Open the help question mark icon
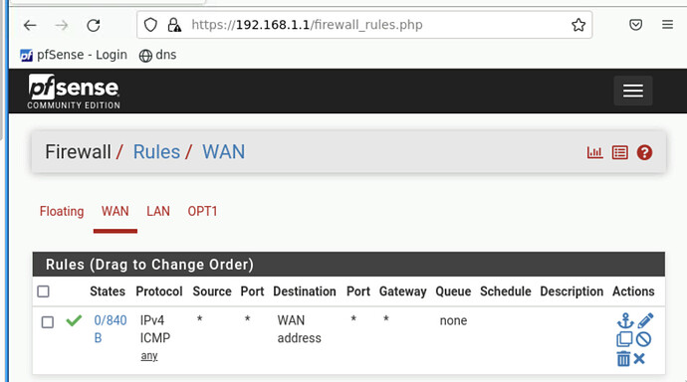687x382 pixels. point(644,152)
